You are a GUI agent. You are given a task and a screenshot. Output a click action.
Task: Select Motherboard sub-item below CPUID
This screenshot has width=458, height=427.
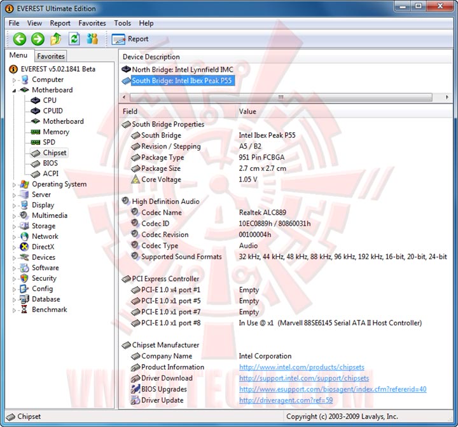pos(63,121)
